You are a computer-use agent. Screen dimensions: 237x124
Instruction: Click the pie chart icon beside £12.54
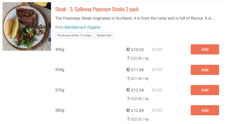[x=128, y=90]
